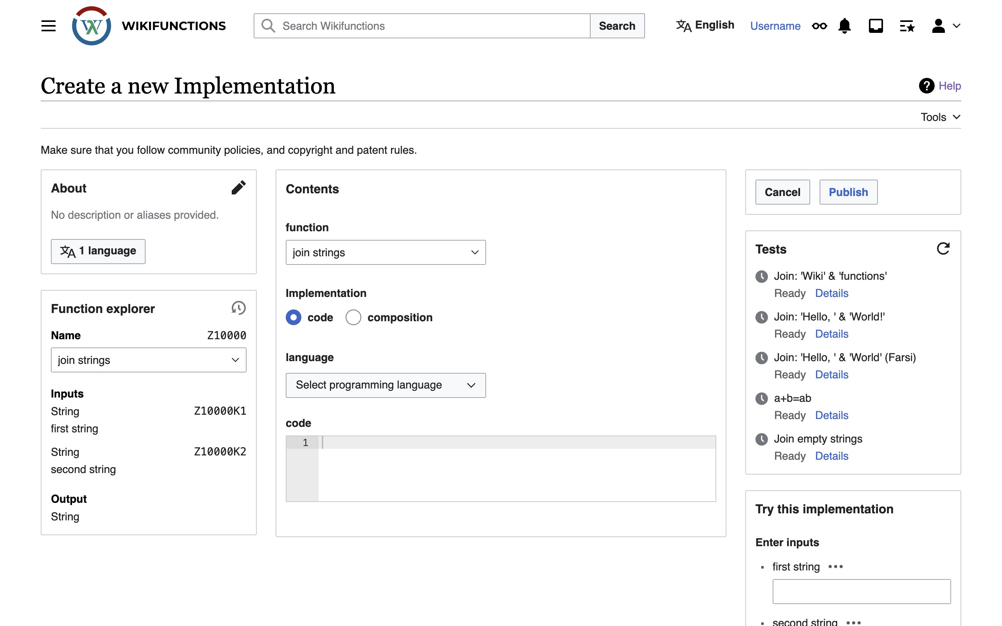Click the language/translation icon for 1 language
The image size is (1002, 626).
(68, 251)
